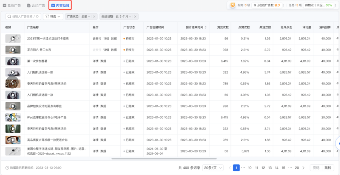Screen dimensions: 340x175
Task: Go to page 20
Action: (x=297, y=167)
